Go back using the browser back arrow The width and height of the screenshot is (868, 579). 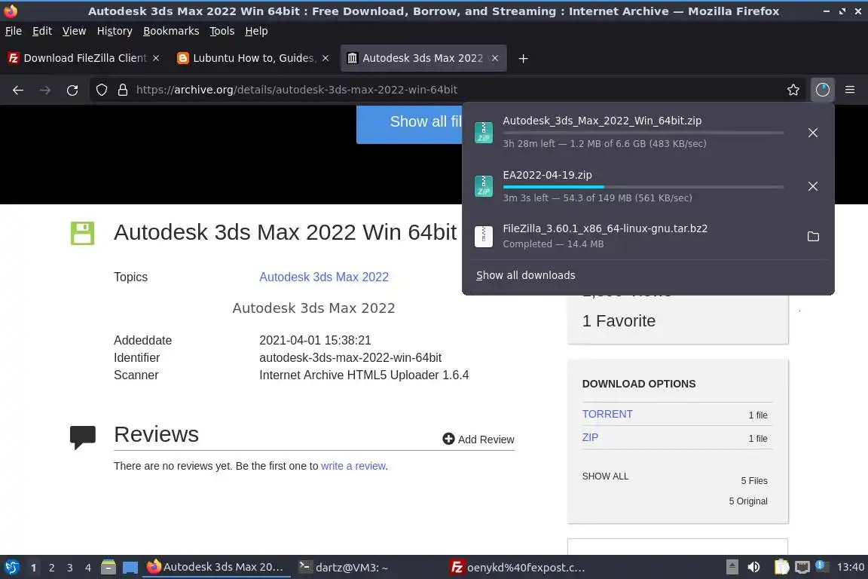click(18, 90)
